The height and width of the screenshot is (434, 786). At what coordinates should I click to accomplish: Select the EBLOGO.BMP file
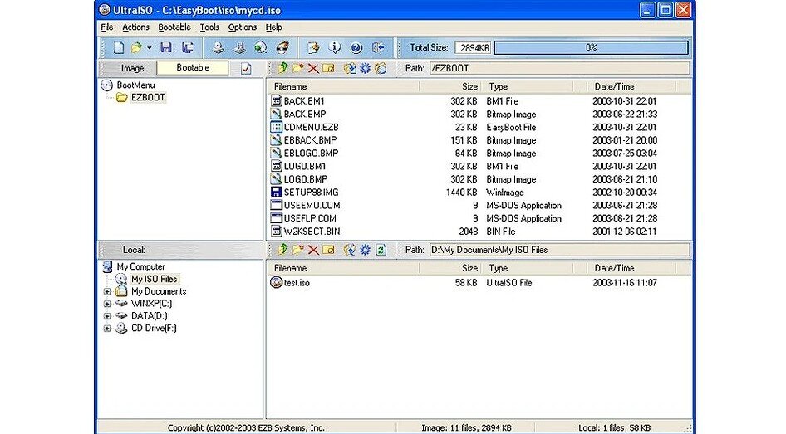click(x=311, y=154)
